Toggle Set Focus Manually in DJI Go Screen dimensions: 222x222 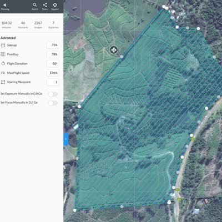[x=53, y=103]
